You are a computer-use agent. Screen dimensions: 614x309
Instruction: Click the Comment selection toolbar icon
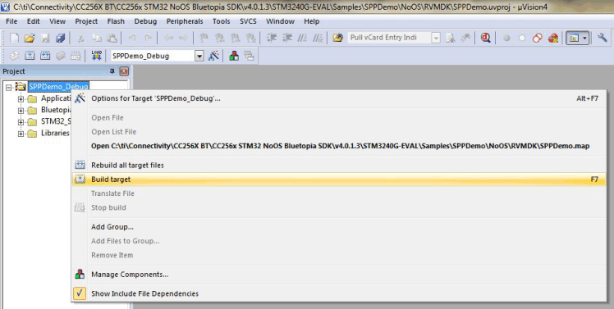click(x=302, y=38)
